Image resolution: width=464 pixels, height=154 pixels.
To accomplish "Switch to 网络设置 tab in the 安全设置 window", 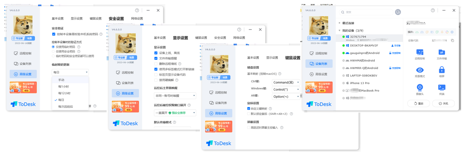I will (x=137, y=18).
